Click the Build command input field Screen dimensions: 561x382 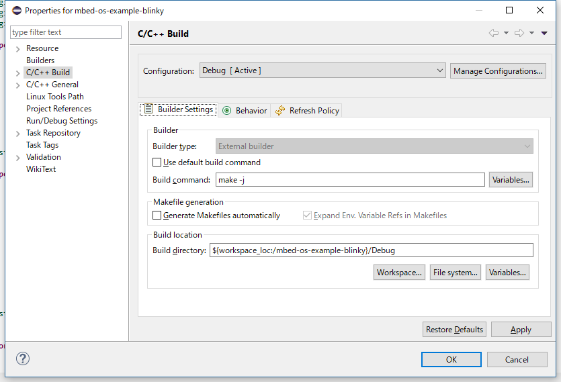[x=350, y=179]
